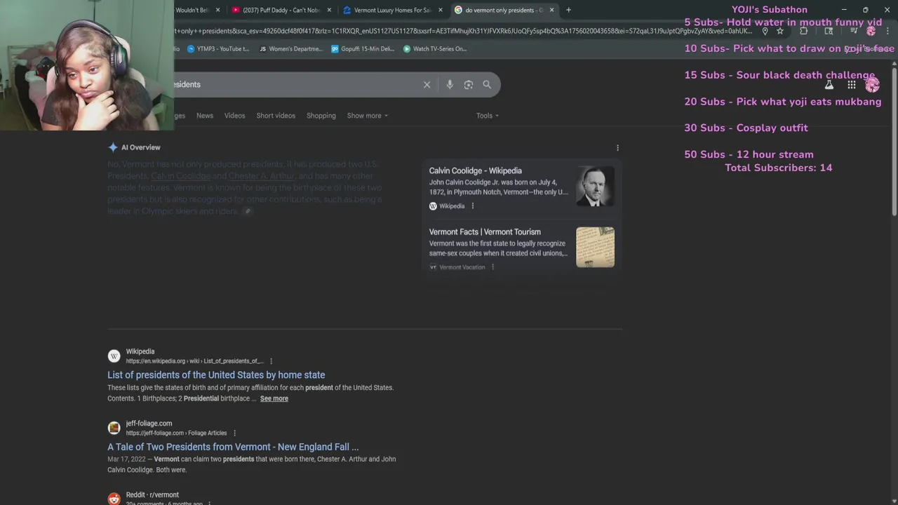
Task: Open Google Lens image search
Action: (x=469, y=85)
